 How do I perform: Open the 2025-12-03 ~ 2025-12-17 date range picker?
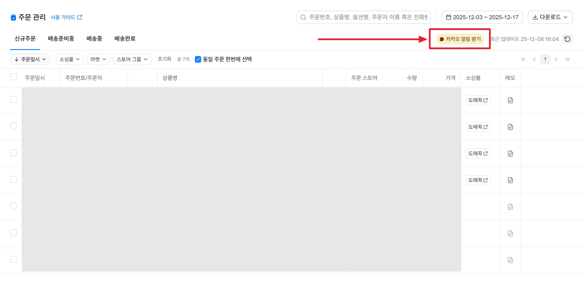tap(482, 17)
